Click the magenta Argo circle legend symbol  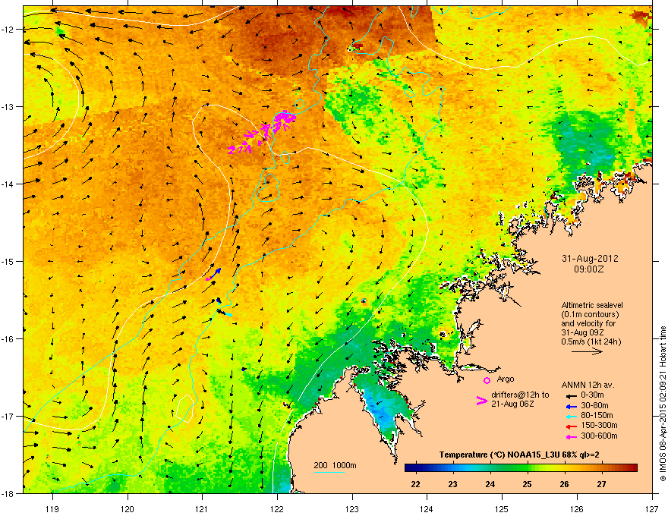pyautogui.click(x=487, y=380)
